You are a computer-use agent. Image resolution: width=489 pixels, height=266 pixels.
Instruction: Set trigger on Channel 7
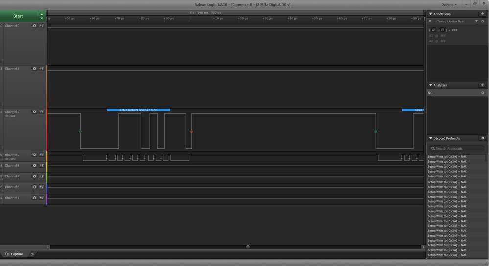(42, 198)
